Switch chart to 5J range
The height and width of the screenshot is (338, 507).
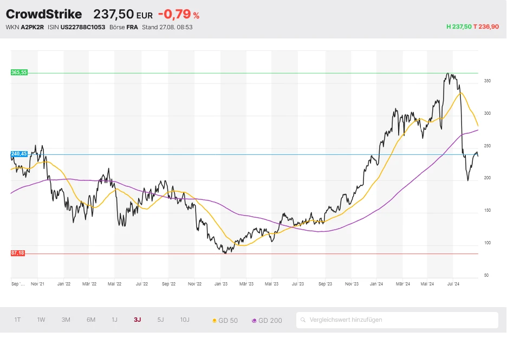click(160, 320)
